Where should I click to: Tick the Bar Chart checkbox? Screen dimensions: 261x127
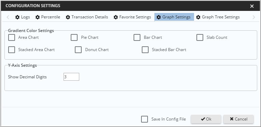[x=137, y=37]
